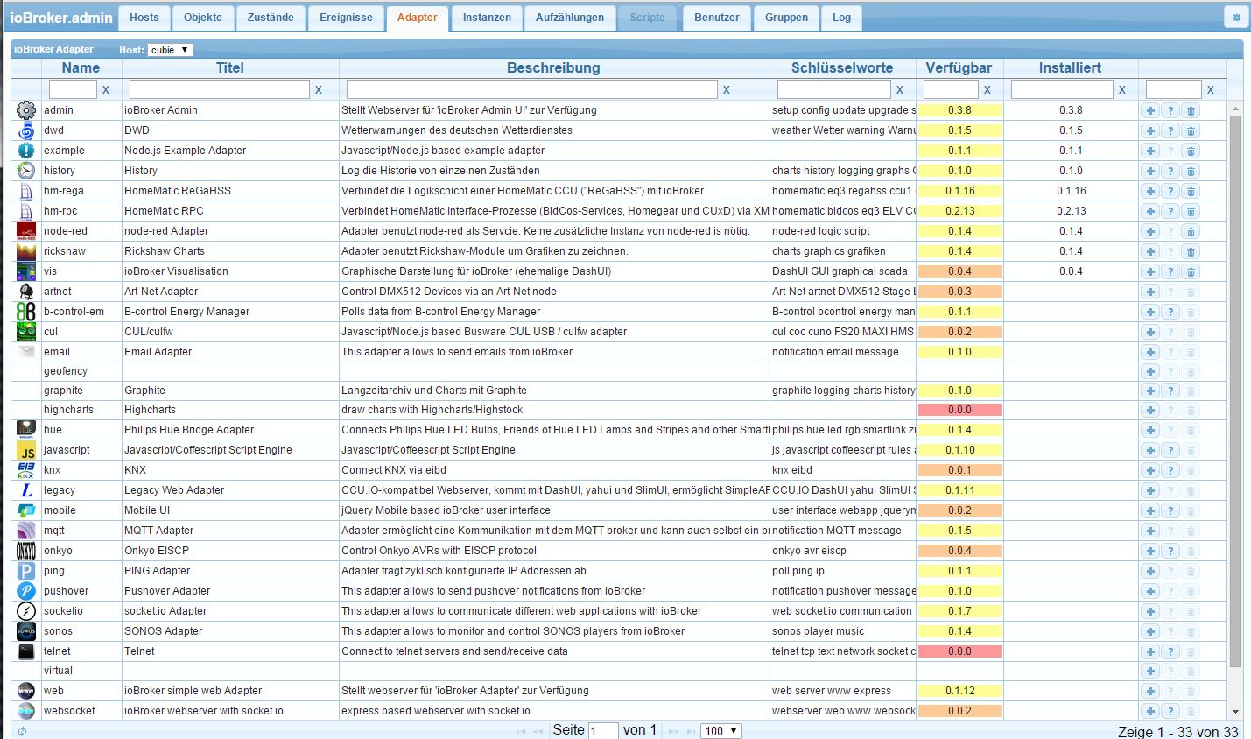Screen dimensions: 1251x739
Task: Delete the admin adapter via trash icon
Action: (1191, 110)
